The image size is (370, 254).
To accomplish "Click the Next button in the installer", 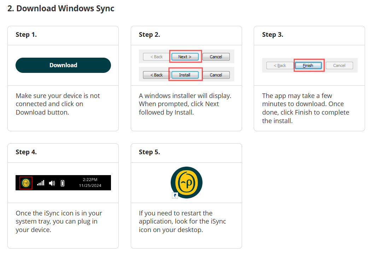I will click(185, 56).
